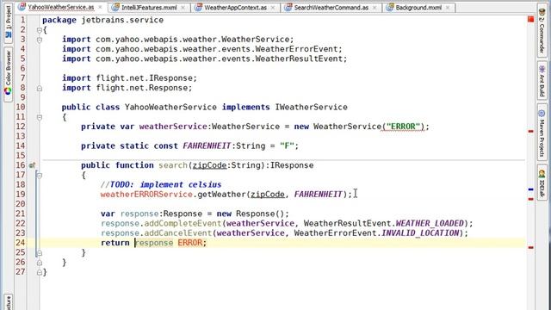Open the Commander side panel
The image size is (551, 310).
click(x=542, y=31)
